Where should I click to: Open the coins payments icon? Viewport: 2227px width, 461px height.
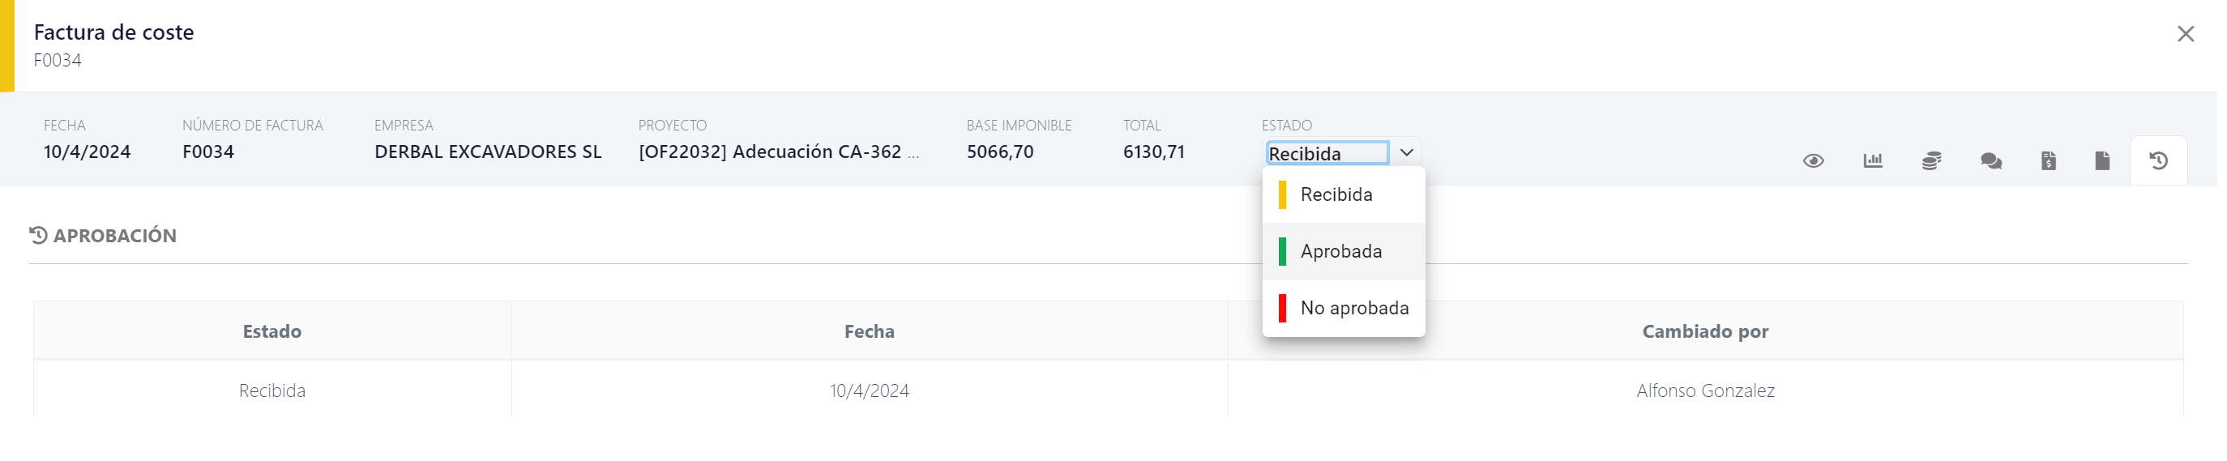click(x=1931, y=161)
